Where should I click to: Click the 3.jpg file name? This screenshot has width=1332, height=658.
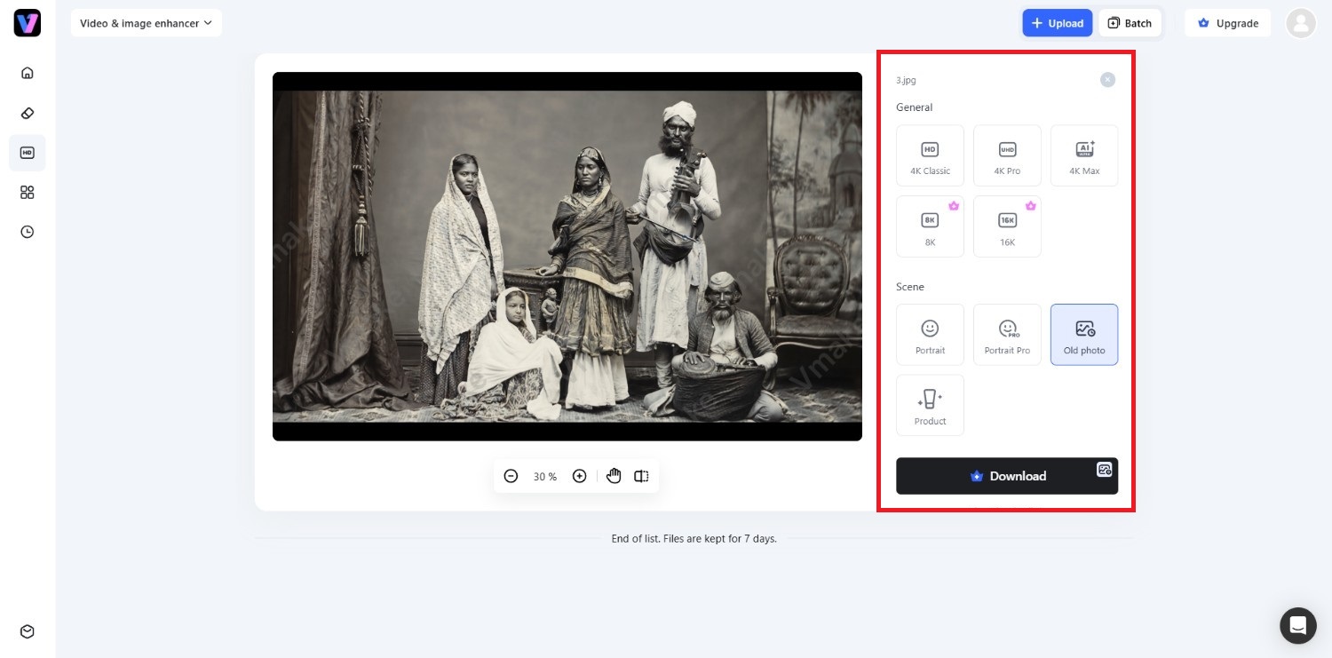[906, 80]
